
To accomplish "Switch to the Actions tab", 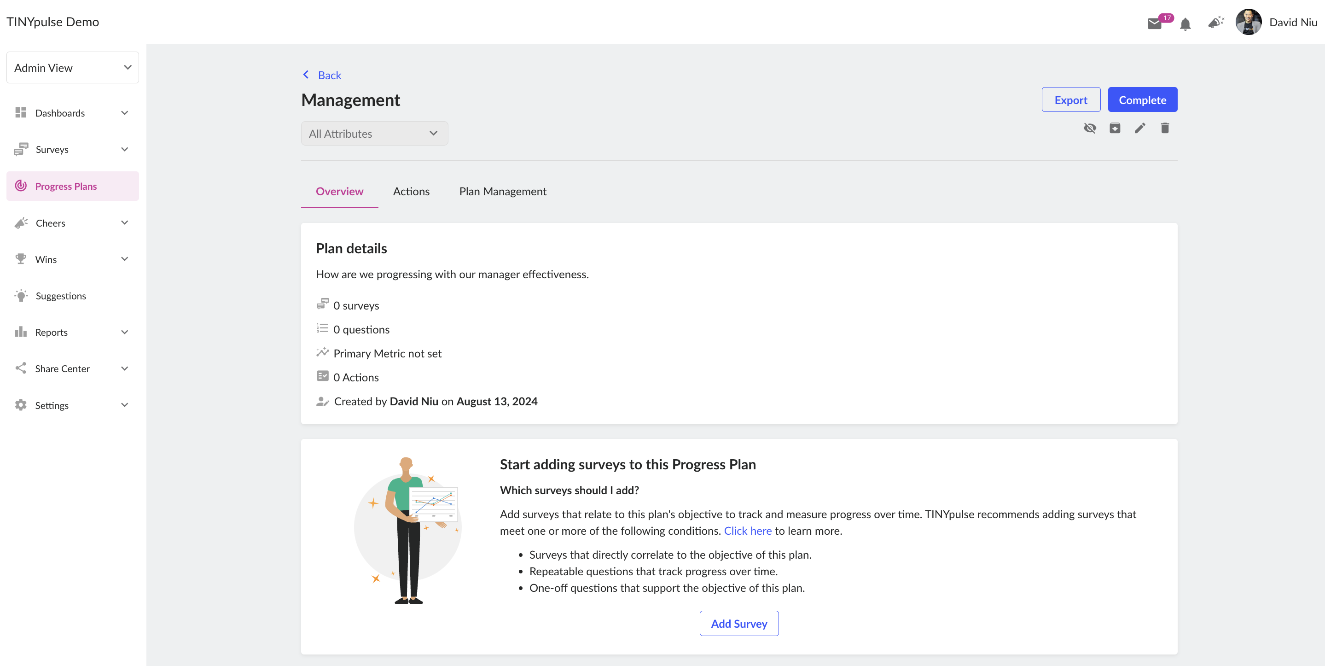I will (411, 192).
